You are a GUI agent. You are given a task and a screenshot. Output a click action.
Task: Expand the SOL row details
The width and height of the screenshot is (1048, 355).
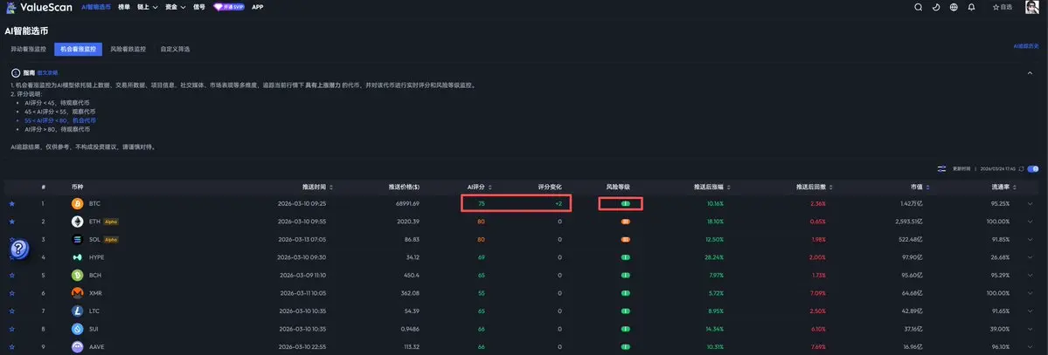[1030, 240]
